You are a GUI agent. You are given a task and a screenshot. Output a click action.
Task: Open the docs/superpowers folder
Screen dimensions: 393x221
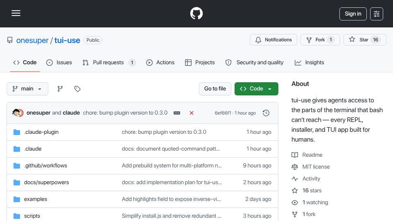coord(46,183)
